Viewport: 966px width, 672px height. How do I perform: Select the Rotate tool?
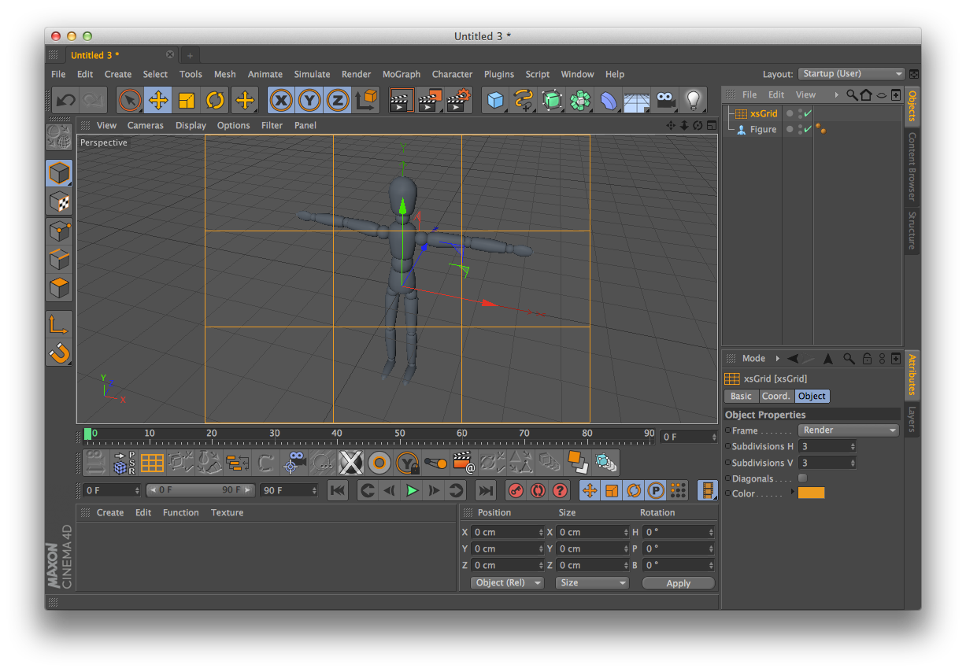pyautogui.click(x=214, y=100)
